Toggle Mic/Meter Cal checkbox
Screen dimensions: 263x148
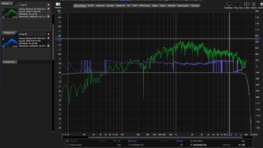129,145
